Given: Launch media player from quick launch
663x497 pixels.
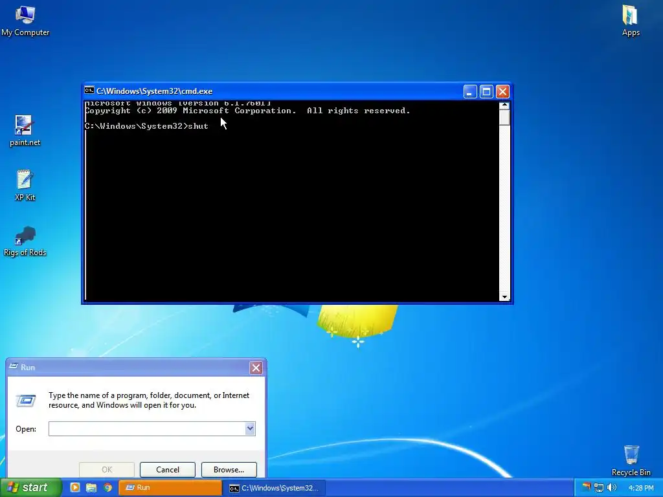Looking at the screenshot, I should [x=75, y=487].
